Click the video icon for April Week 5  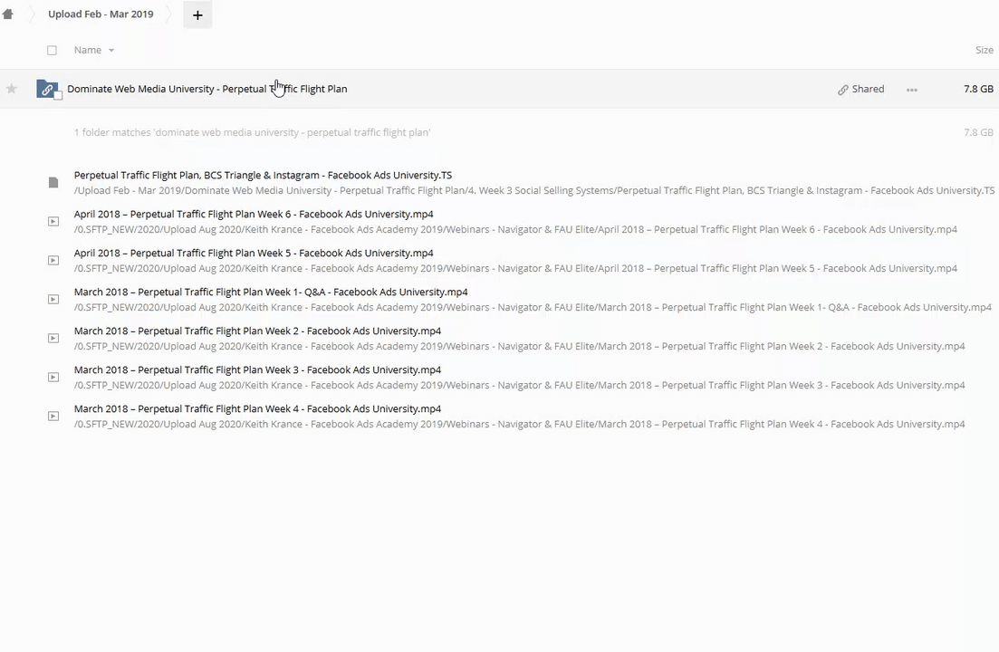(53, 261)
